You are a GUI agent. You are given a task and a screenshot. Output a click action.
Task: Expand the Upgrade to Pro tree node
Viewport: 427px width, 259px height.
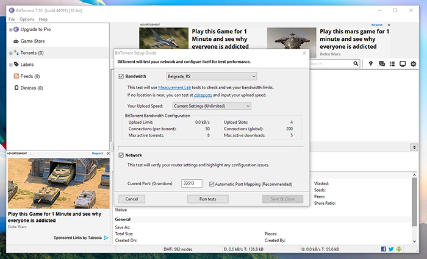pyautogui.click(x=10, y=30)
